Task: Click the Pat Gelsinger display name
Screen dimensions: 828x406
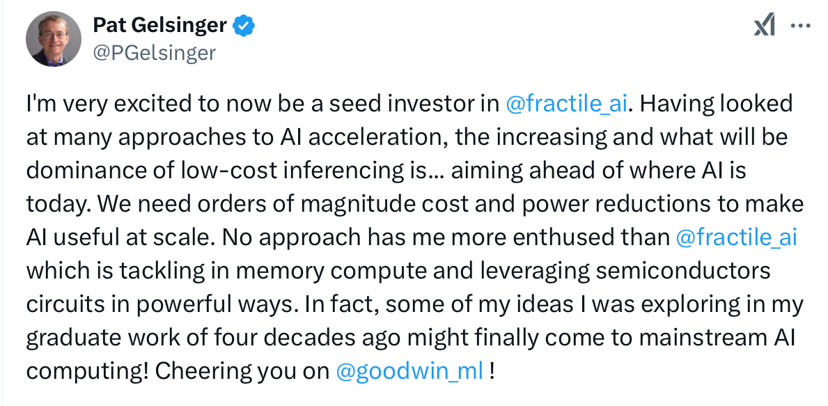Action: (x=160, y=25)
